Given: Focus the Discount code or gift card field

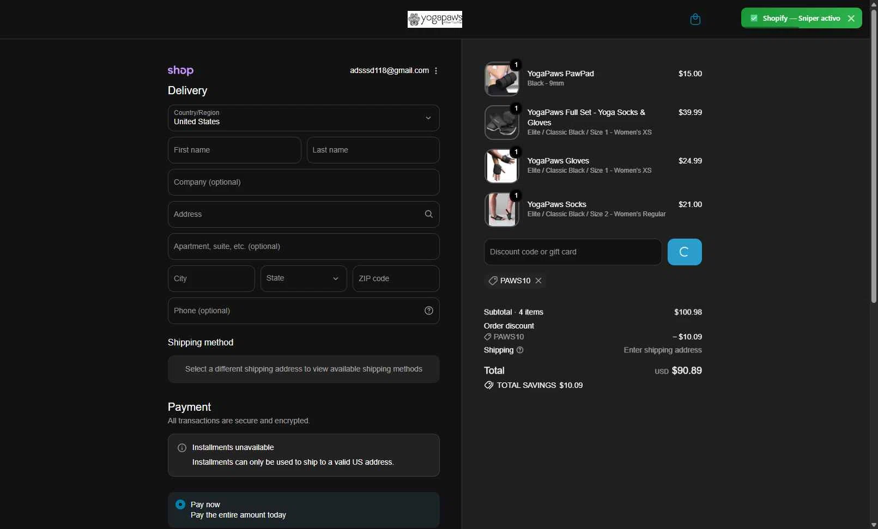Looking at the screenshot, I should tap(573, 252).
